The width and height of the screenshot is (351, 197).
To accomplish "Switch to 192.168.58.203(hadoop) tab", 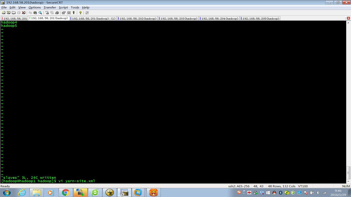I will click(x=179, y=19).
